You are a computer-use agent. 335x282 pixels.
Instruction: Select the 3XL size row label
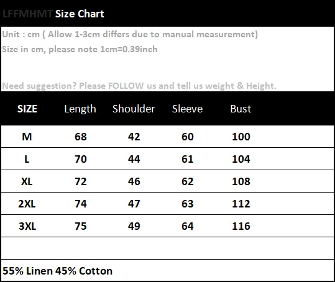click(27, 226)
